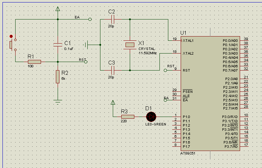This screenshot has height=168, width=262.
Task: Click power terminal arrow left of R3
Action: click(x=113, y=102)
